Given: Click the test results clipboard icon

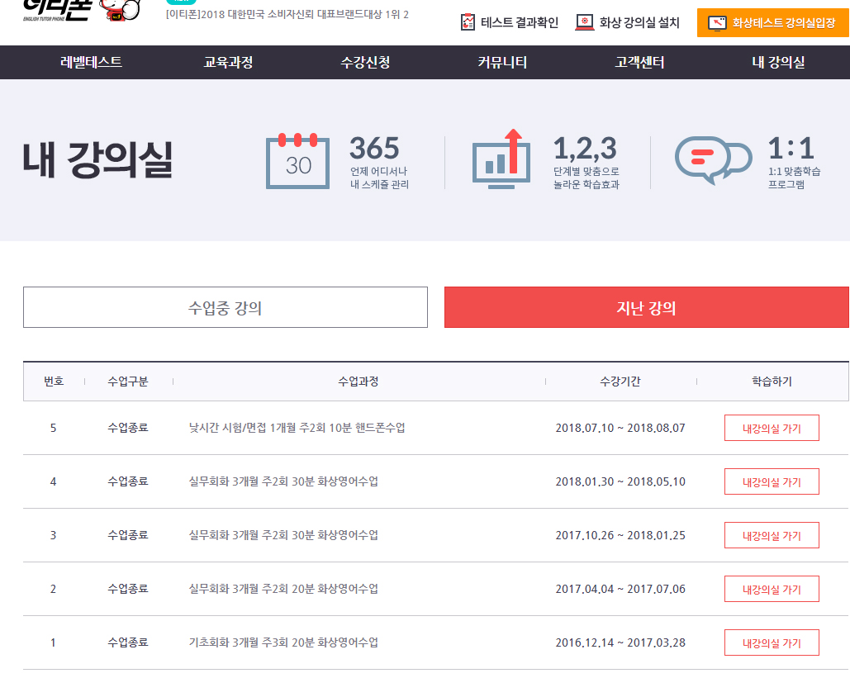Looking at the screenshot, I should point(468,22).
